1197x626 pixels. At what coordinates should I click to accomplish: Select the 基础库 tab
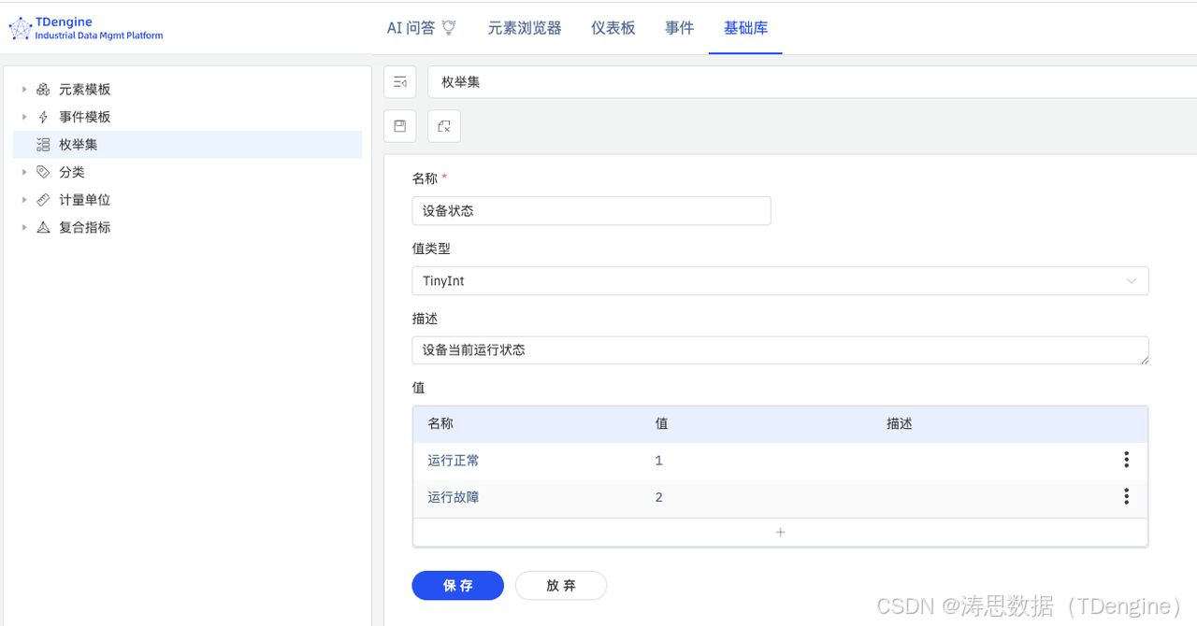click(x=745, y=28)
